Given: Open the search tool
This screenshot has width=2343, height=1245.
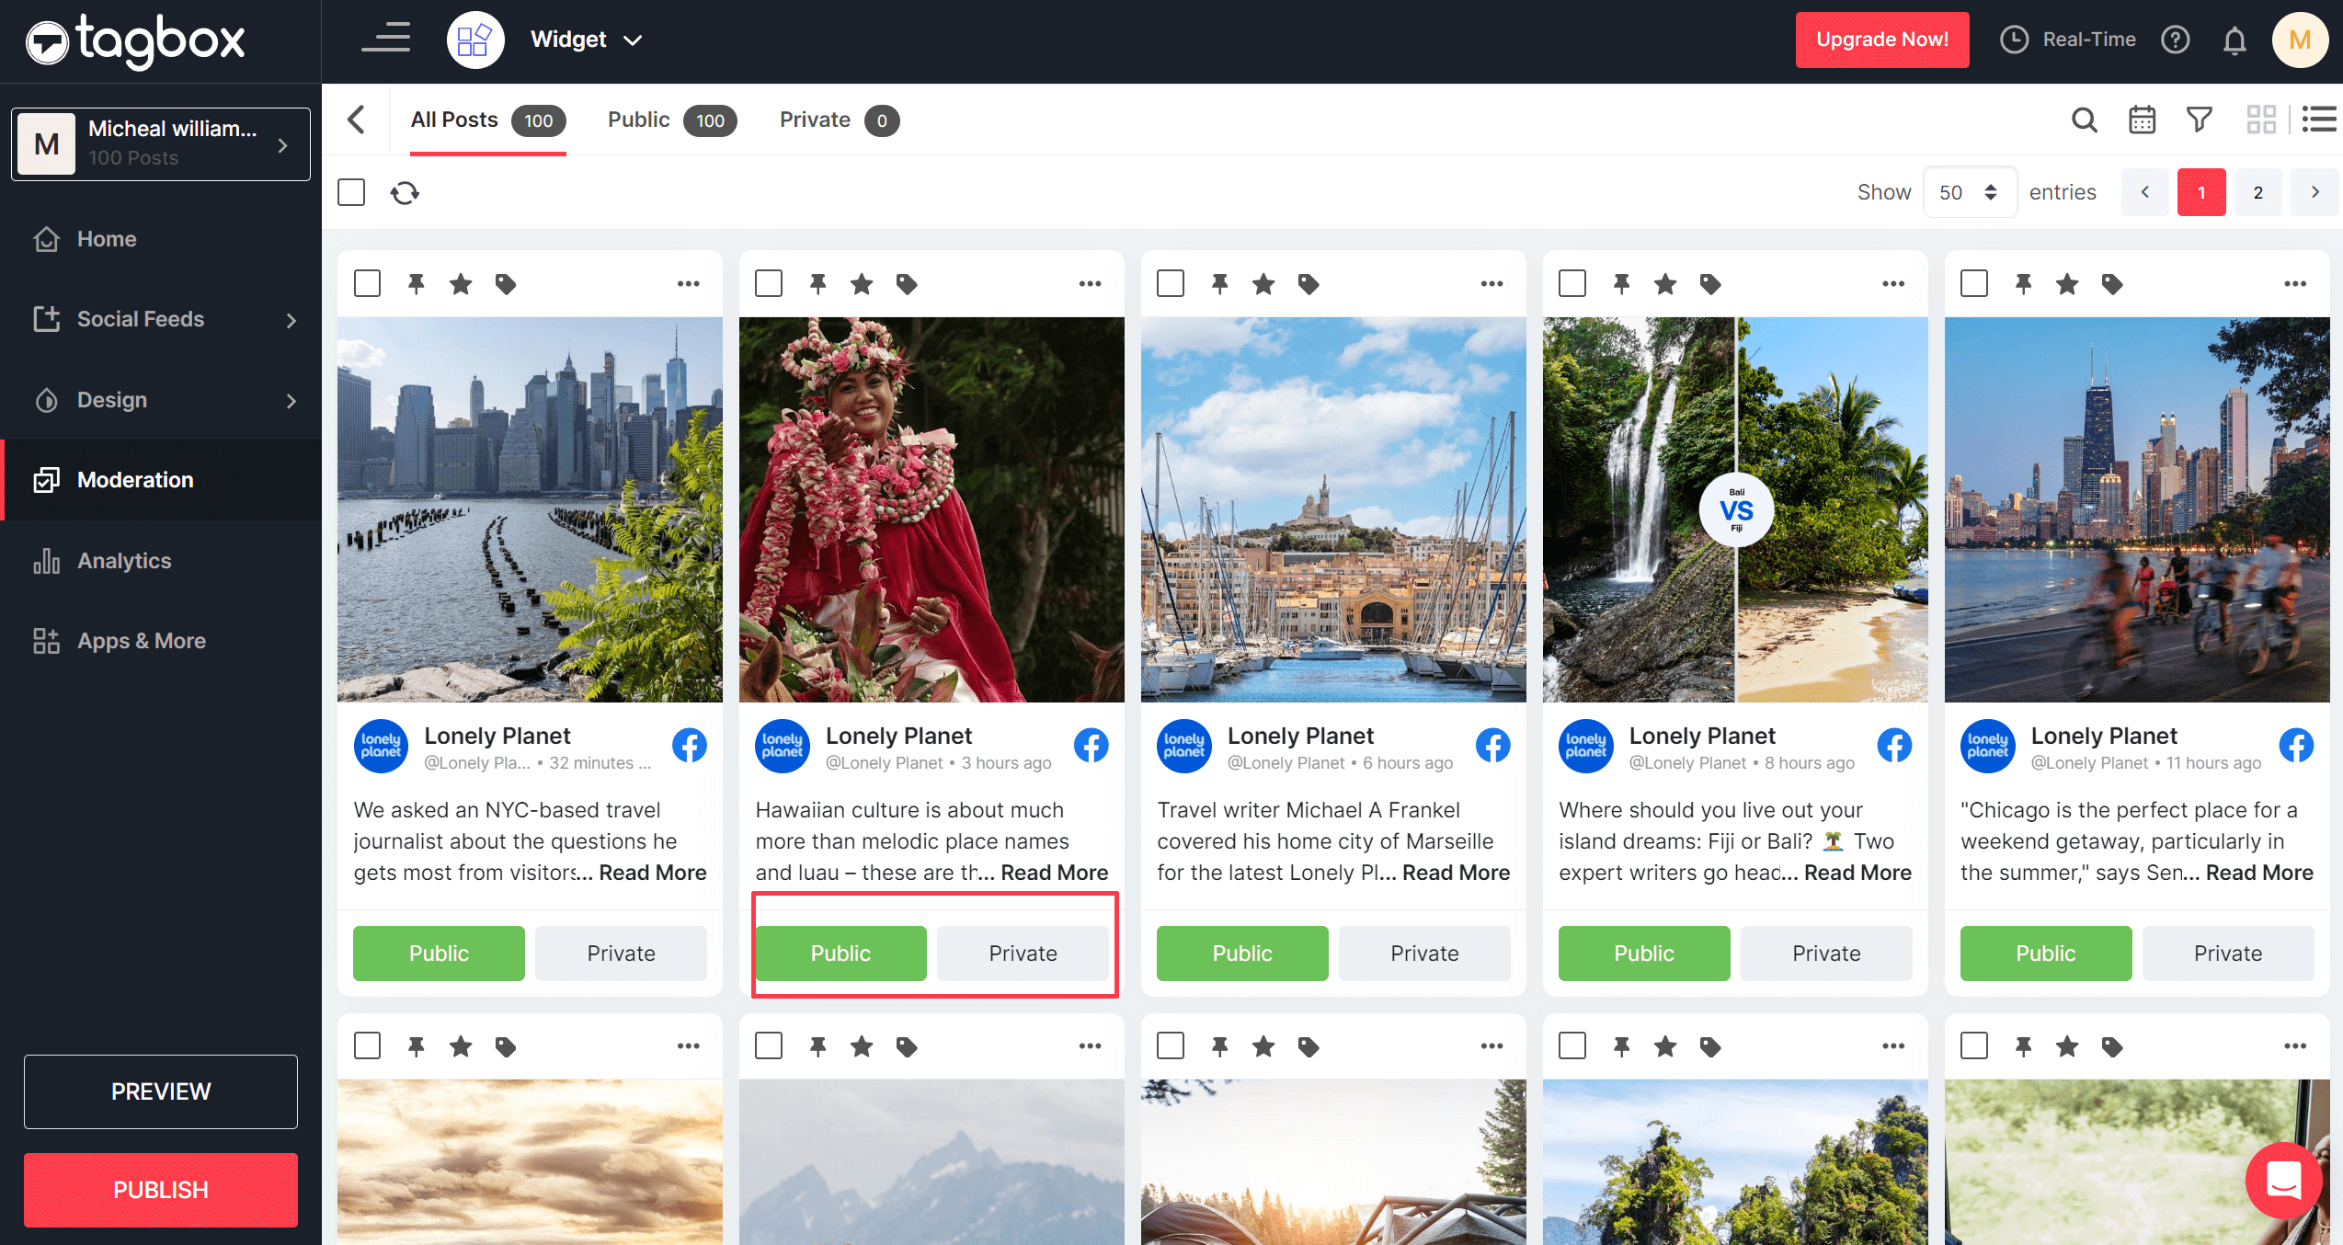Looking at the screenshot, I should 2085,120.
